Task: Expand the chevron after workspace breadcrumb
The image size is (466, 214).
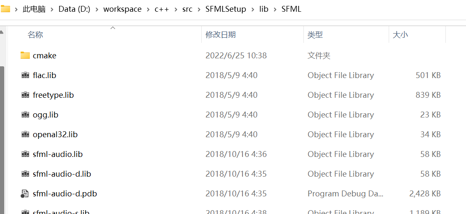Action: [x=148, y=9]
